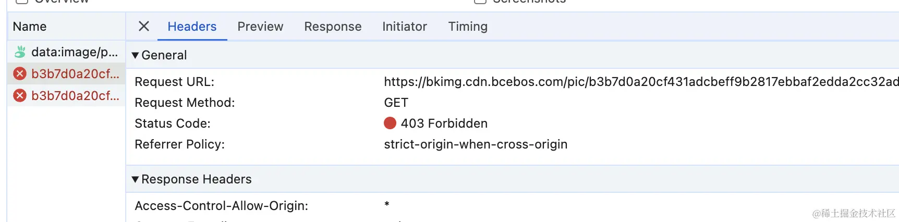Select the data:image/p... request name
This screenshot has width=899, height=222.
point(75,52)
